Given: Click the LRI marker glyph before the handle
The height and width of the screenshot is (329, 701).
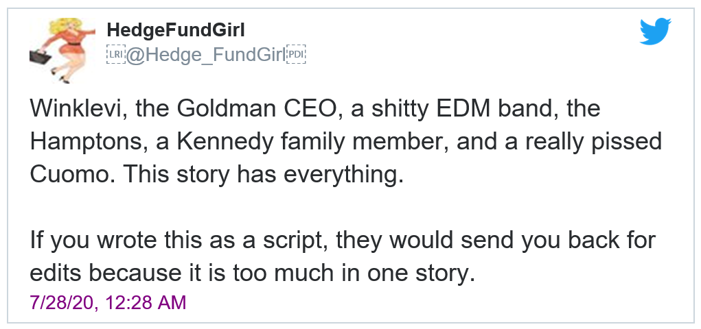Looking at the screenshot, I should coord(116,54).
